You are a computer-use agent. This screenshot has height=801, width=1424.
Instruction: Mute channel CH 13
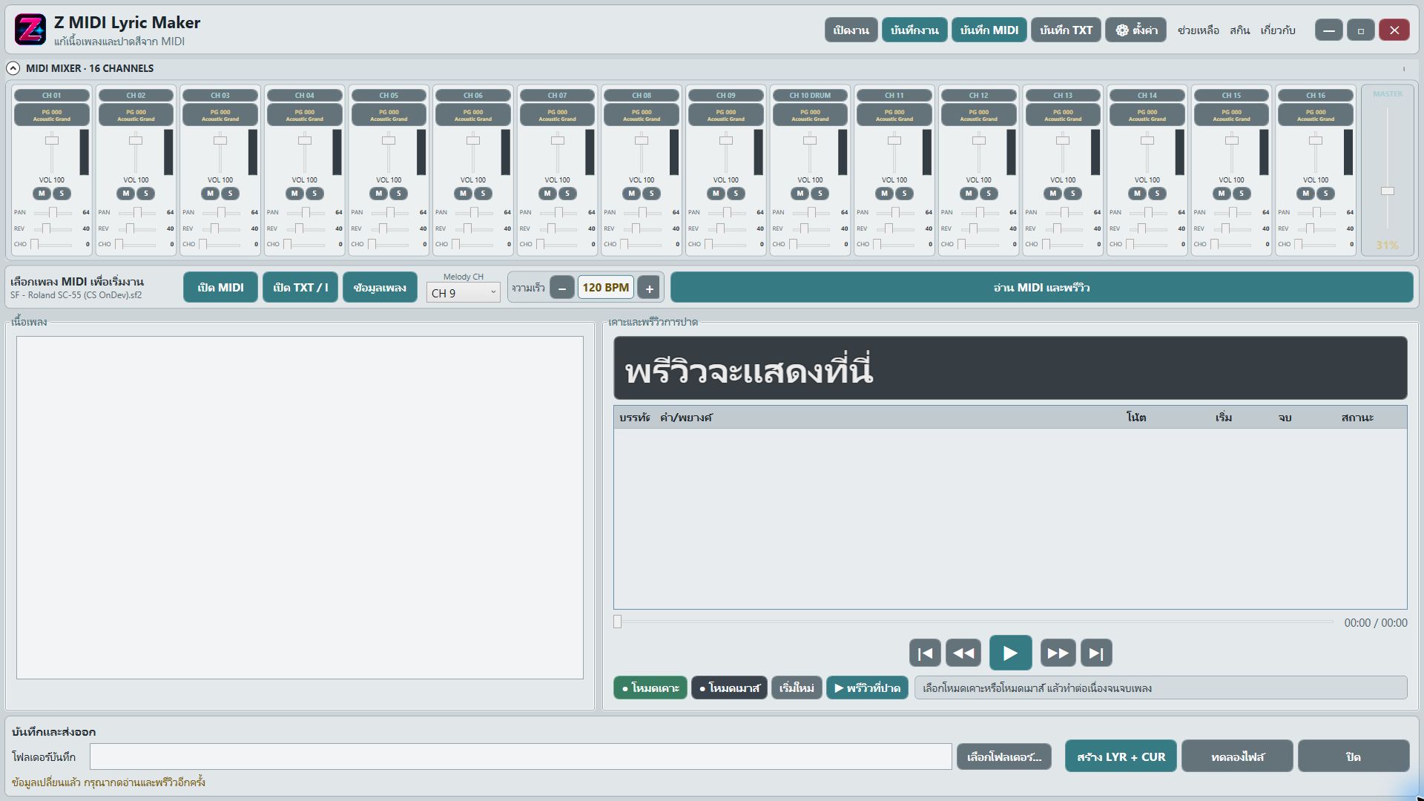tap(1052, 194)
